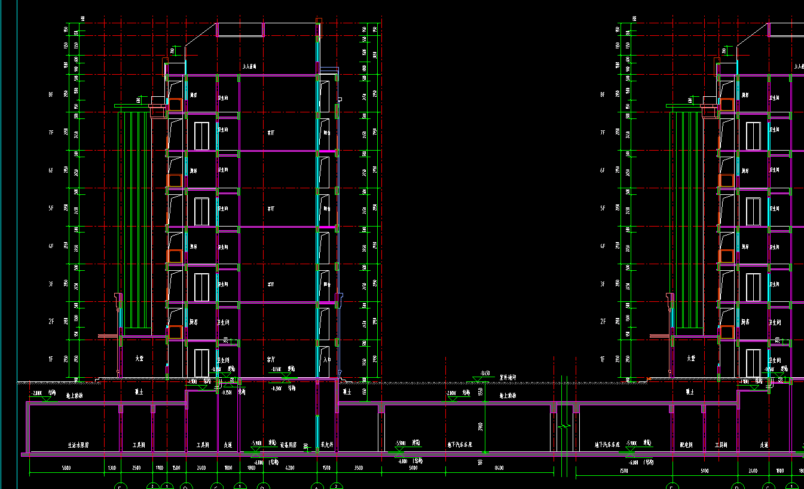Screen dimensions: 804x489
Task: Select the 设备用房 room label
Action: [x=289, y=445]
